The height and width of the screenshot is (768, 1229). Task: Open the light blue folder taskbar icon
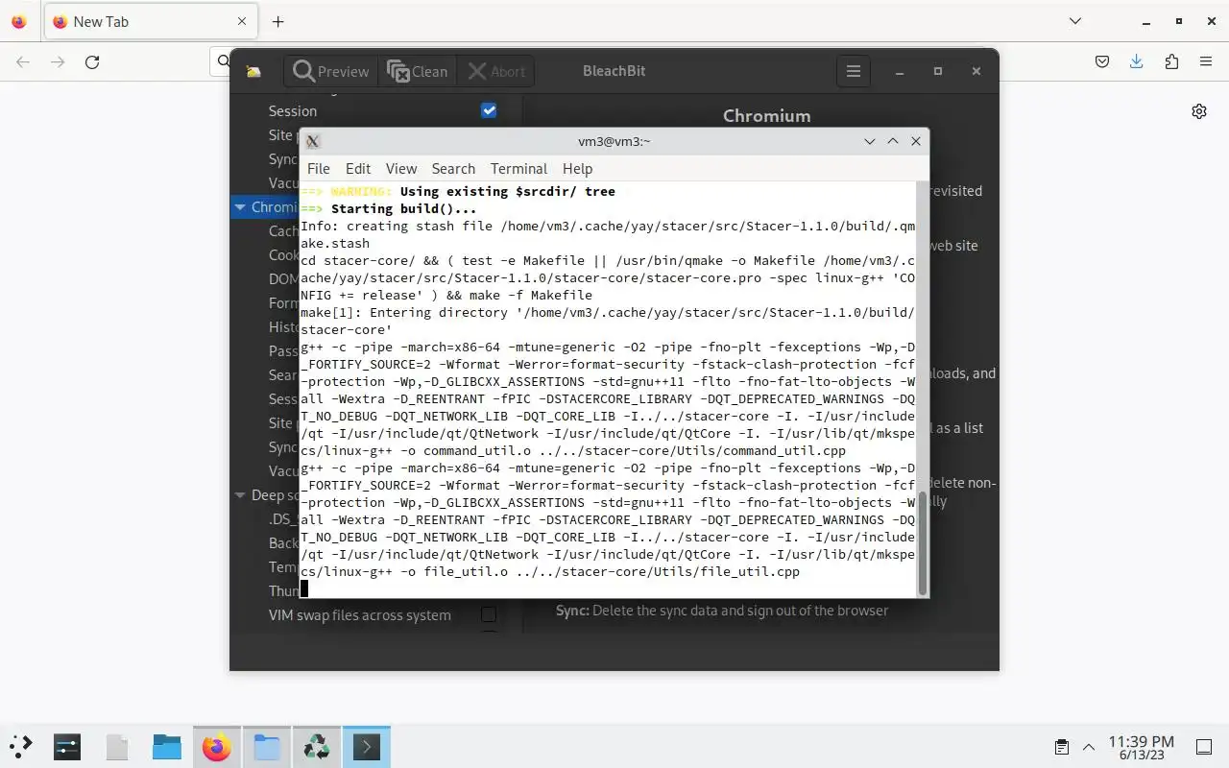[267, 747]
